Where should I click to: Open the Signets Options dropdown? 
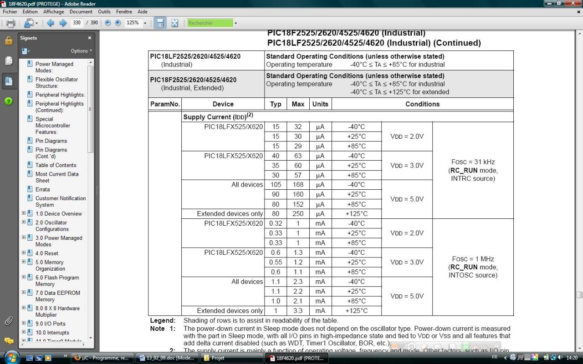click(81, 51)
